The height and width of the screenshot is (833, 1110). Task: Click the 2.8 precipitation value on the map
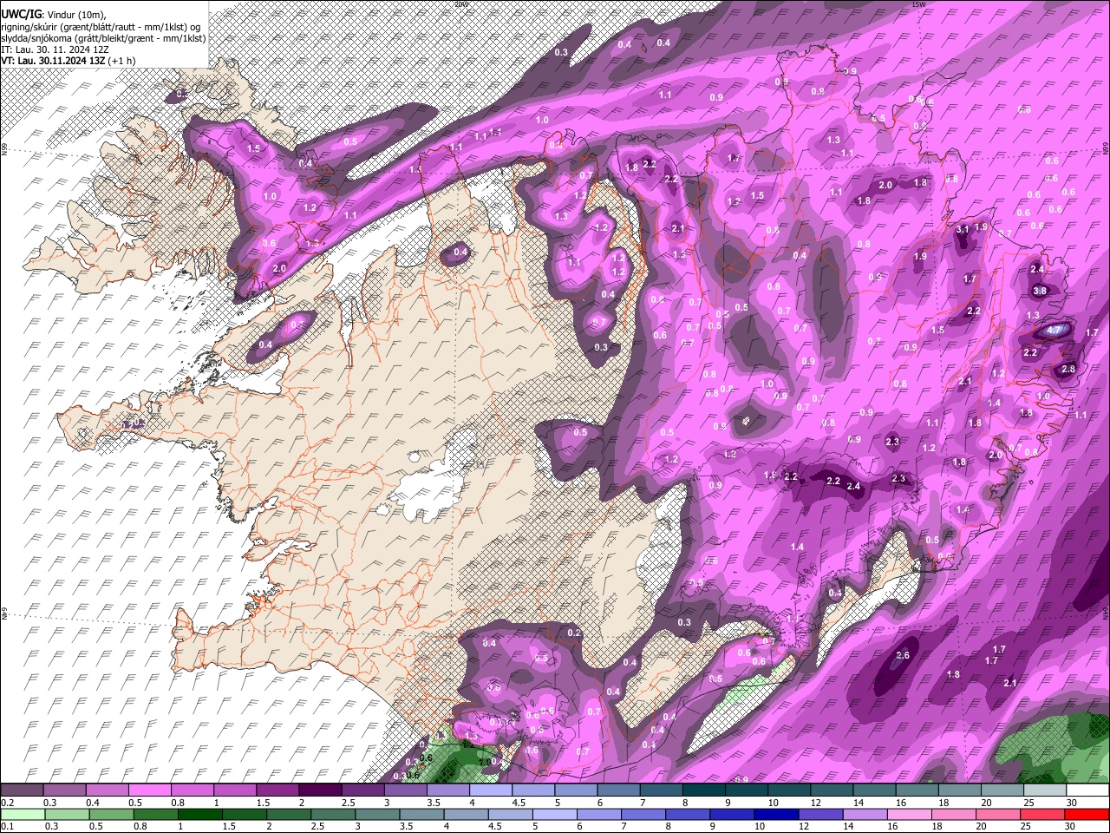pos(1068,369)
